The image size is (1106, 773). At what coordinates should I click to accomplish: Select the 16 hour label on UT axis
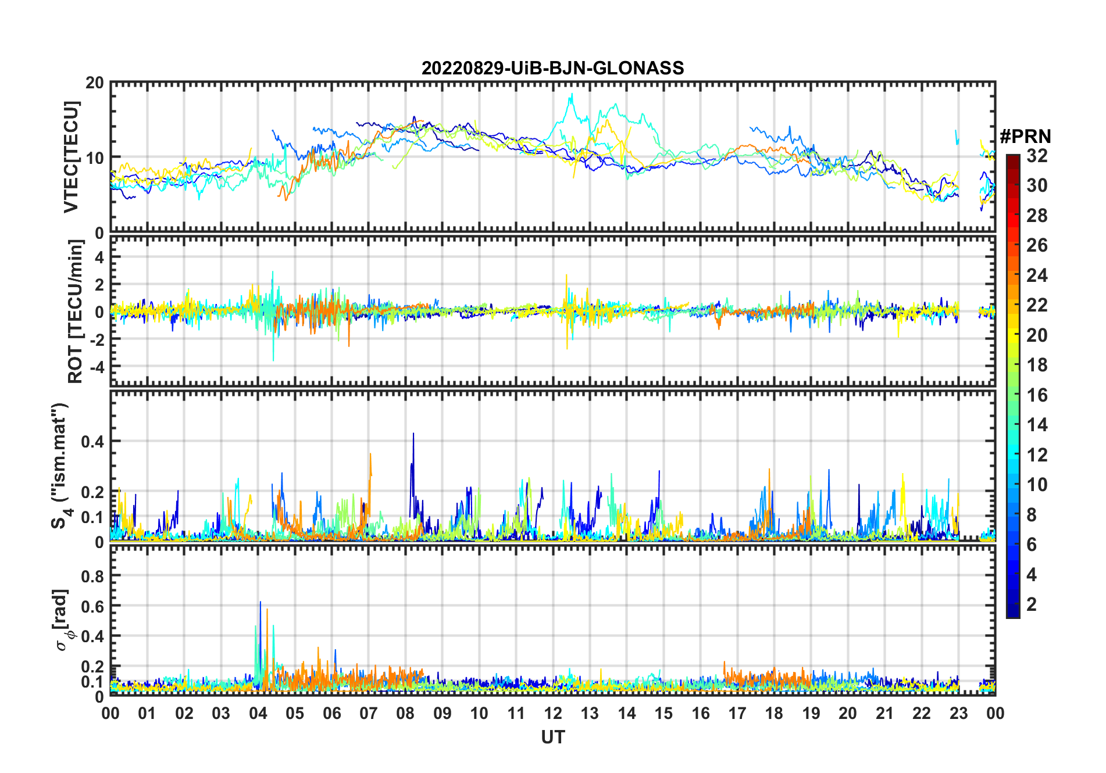701,713
